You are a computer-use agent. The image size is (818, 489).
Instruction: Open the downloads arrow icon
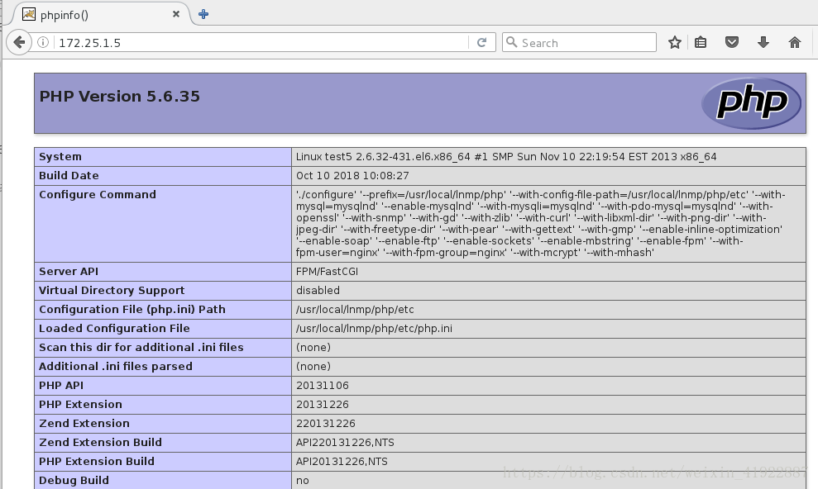click(763, 42)
